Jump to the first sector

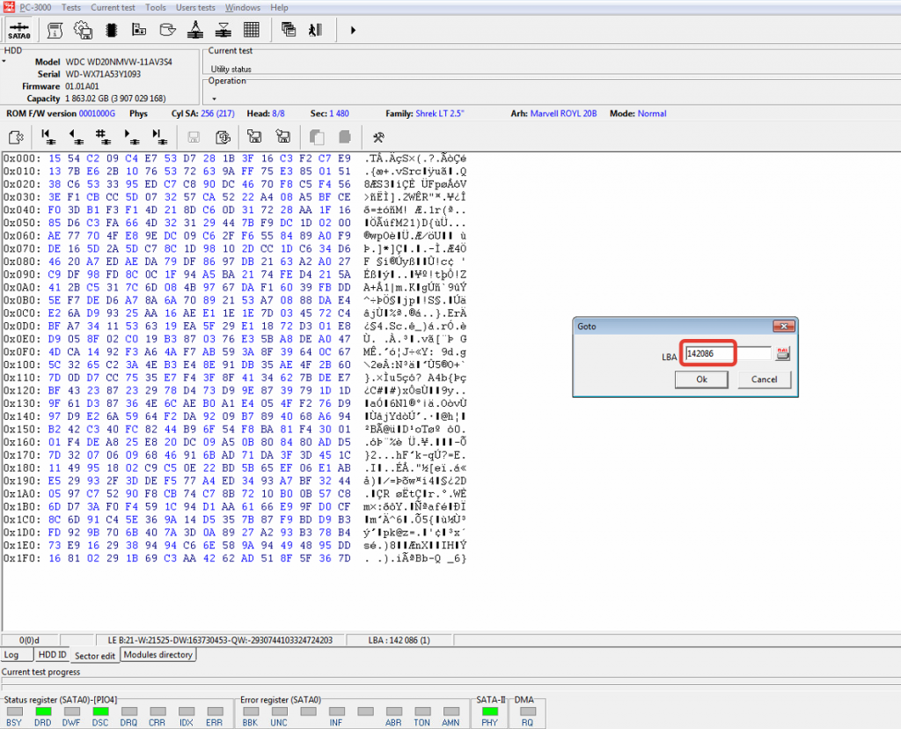tap(47, 136)
